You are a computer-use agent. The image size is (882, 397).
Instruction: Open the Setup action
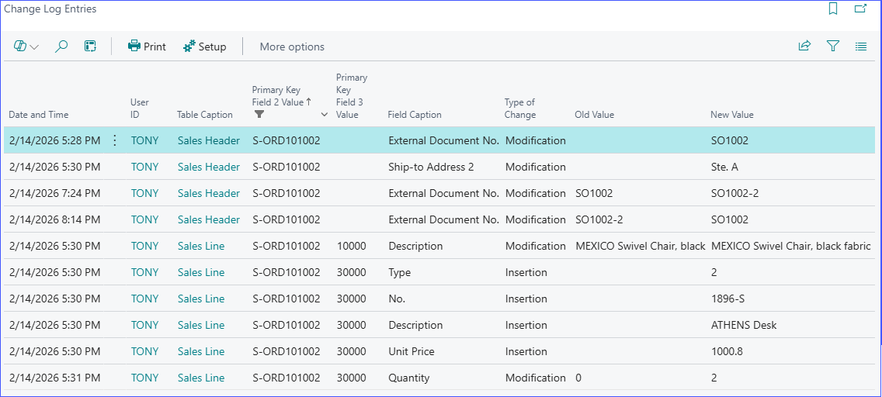click(204, 47)
